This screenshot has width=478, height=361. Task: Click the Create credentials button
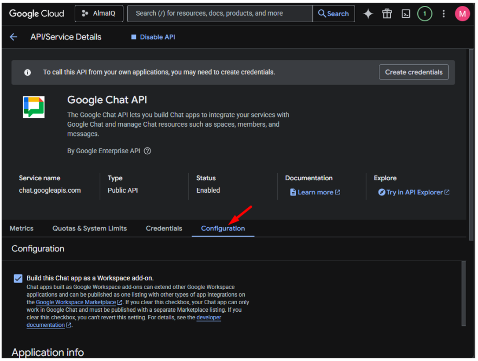(x=414, y=71)
